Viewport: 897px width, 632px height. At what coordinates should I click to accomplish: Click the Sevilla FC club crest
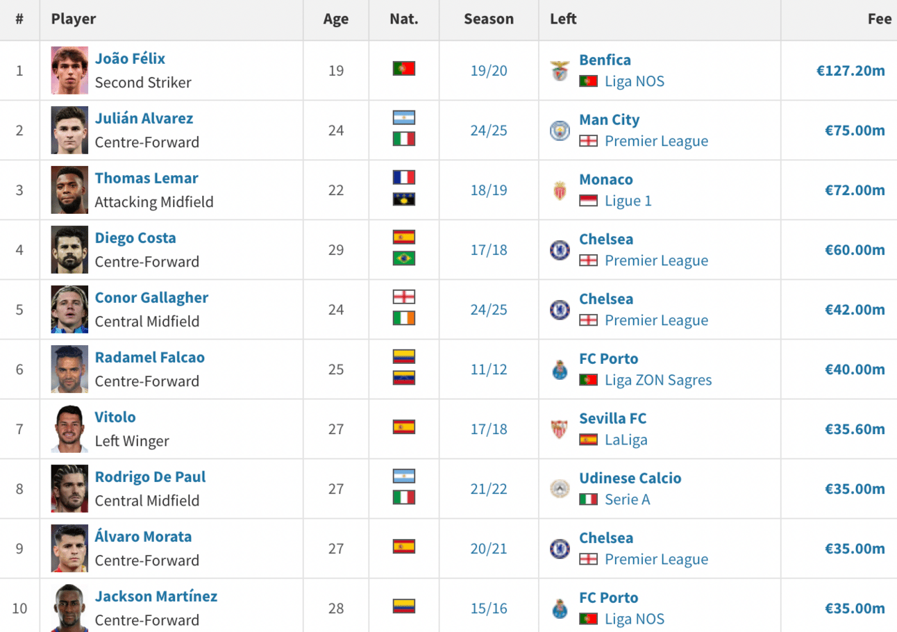point(560,429)
